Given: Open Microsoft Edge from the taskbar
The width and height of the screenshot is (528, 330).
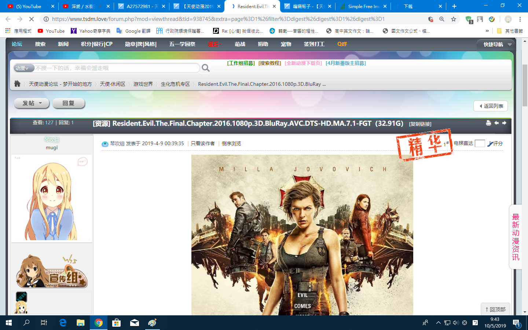Looking at the screenshot, I should 63,323.
